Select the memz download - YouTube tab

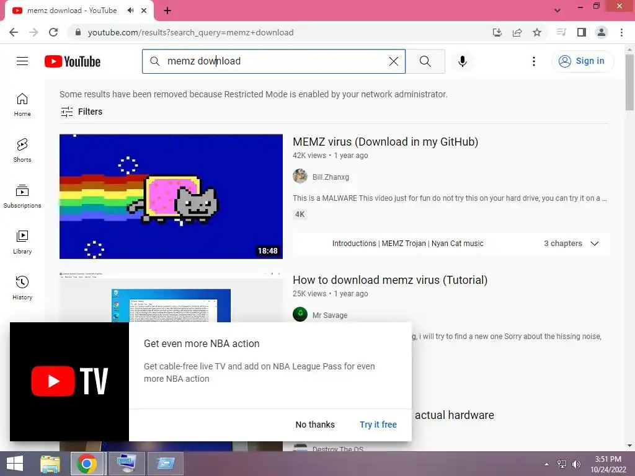(x=72, y=11)
